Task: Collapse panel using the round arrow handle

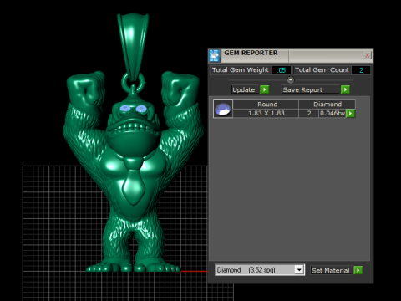Action: [291, 80]
